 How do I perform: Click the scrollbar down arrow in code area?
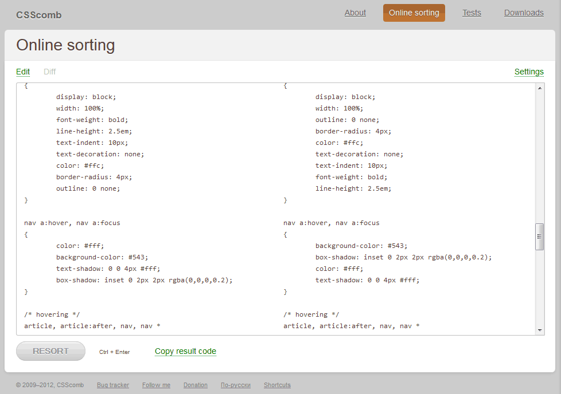(x=540, y=330)
